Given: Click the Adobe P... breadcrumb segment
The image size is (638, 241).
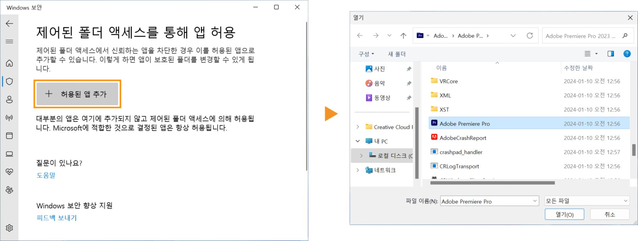Looking at the screenshot, I should point(470,36).
